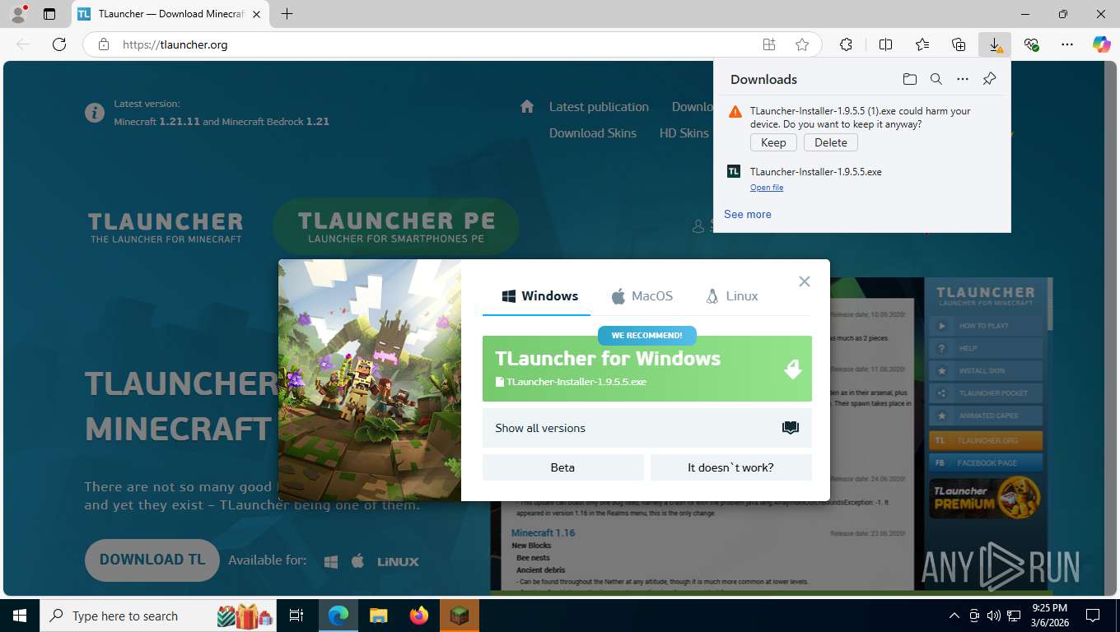Click the info icon near Latest version

tap(95, 113)
